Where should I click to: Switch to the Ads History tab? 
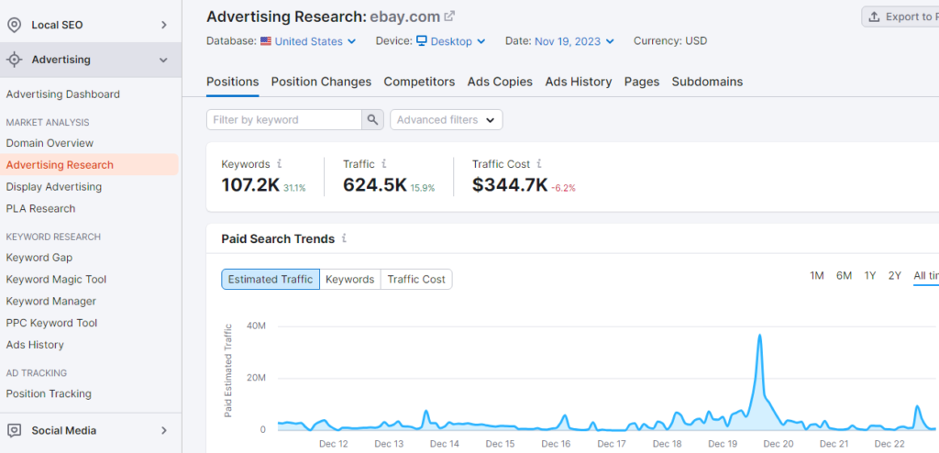coord(579,82)
